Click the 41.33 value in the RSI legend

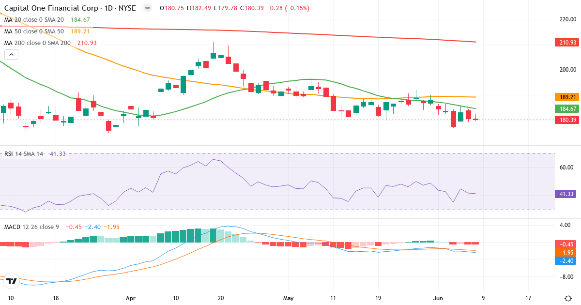[x=57, y=154]
